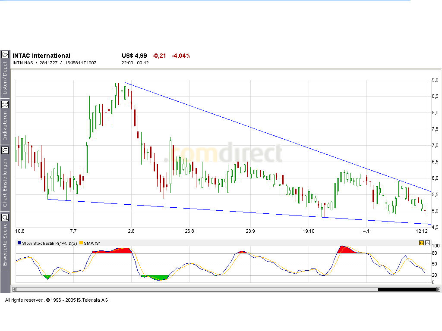Screen dimensions: 442x331
Task: Click the 09.12 date next to the time
Action: coord(143,63)
